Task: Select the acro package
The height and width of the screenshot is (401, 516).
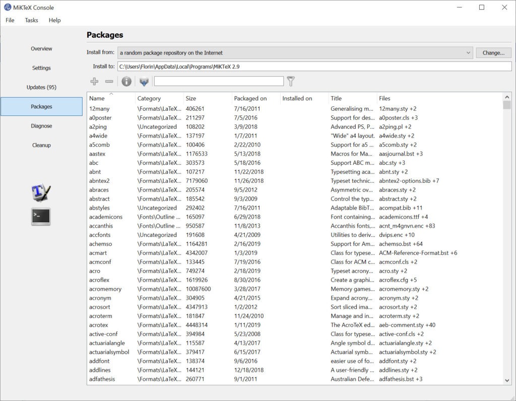Action: (94, 271)
